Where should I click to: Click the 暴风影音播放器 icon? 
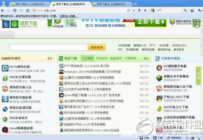(x=5, y=99)
